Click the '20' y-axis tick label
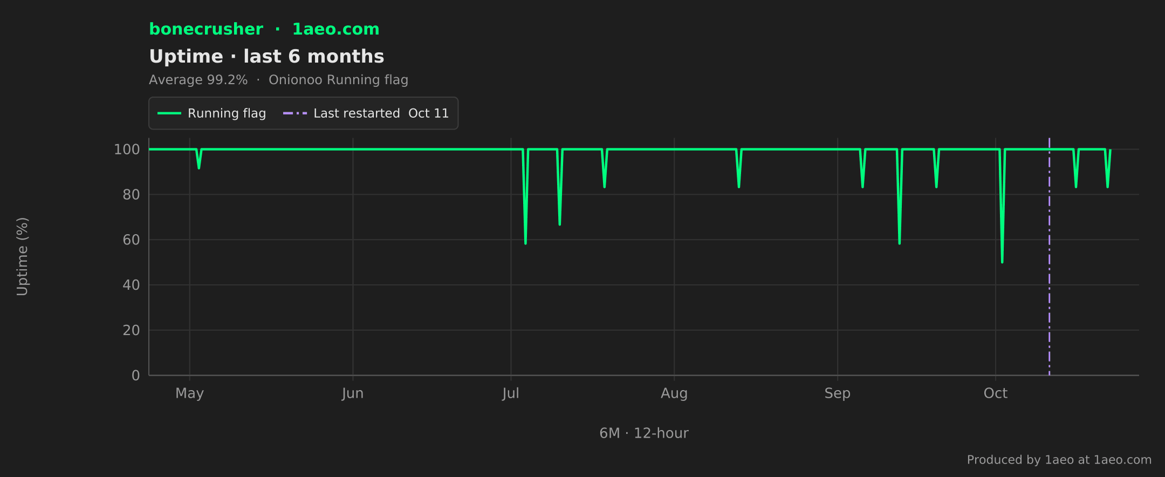This screenshot has height=477, width=1165. 131,330
